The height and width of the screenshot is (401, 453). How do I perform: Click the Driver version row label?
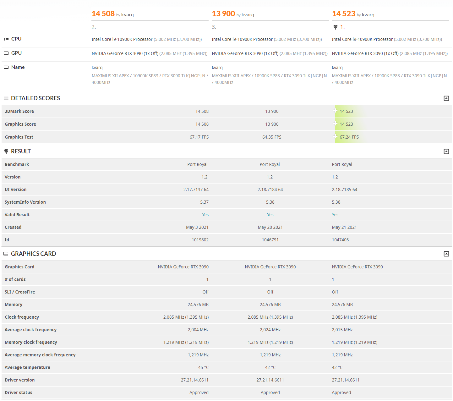tap(20, 380)
